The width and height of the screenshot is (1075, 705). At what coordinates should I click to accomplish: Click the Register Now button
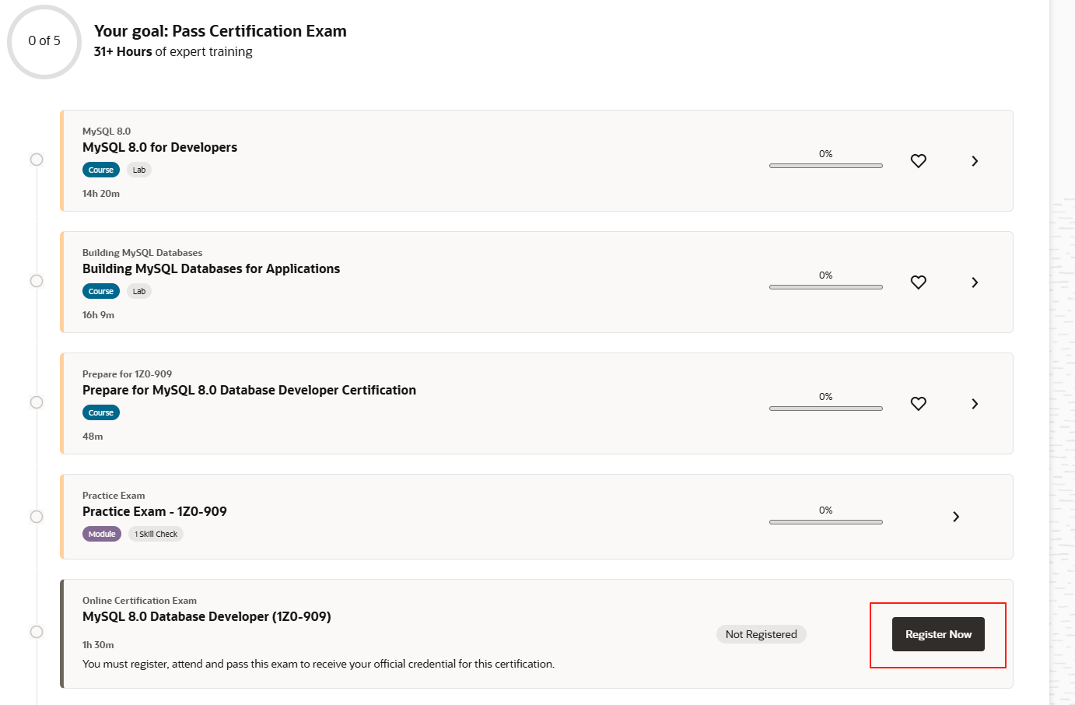point(938,634)
